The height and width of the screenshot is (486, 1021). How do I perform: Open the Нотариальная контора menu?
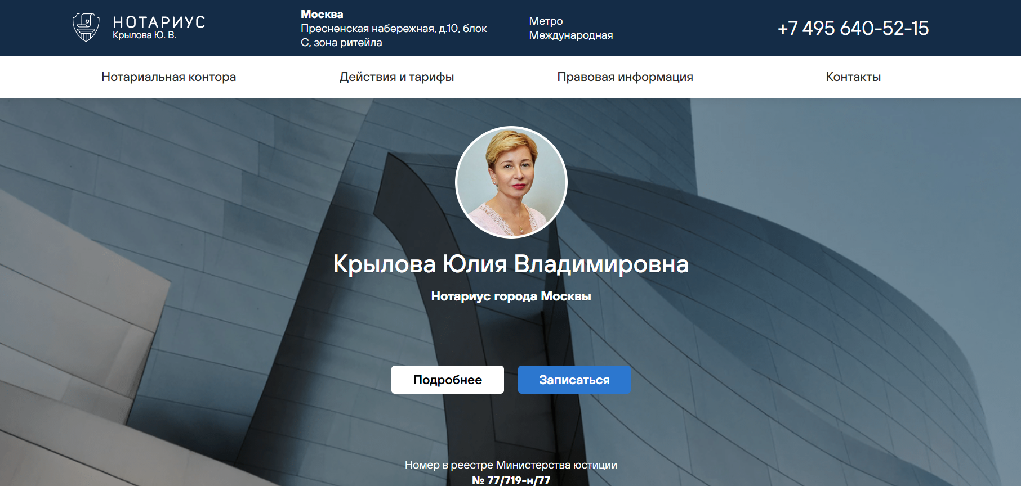click(168, 77)
